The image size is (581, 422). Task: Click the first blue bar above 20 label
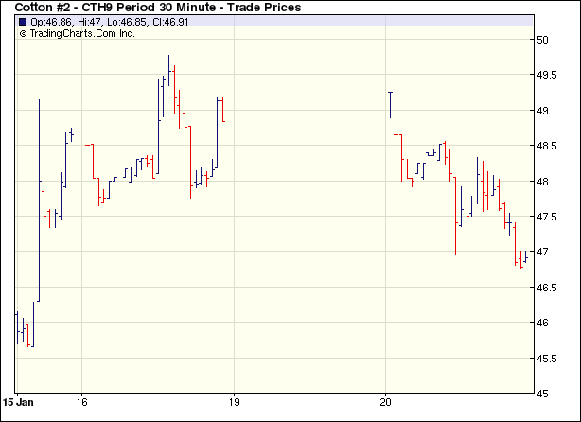tap(391, 104)
